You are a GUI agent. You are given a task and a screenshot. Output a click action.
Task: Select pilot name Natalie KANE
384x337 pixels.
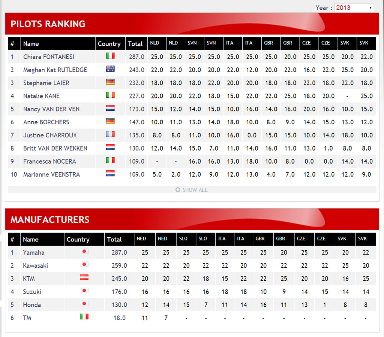click(41, 96)
